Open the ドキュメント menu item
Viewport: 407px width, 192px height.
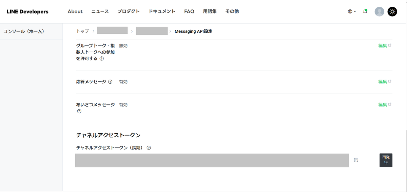pos(162,11)
